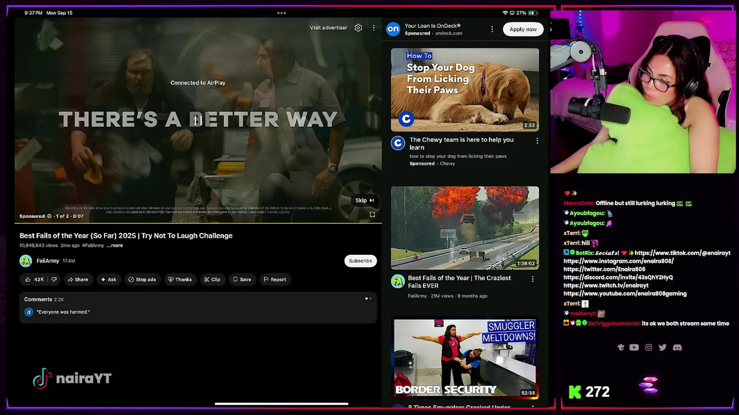Click the commenter avatar labeled d
Image resolution: width=739 pixels, height=415 pixels.
point(28,312)
